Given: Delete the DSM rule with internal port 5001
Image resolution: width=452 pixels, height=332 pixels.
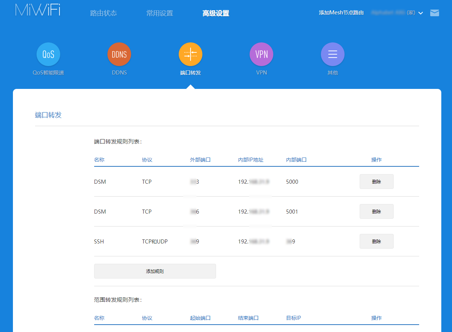Looking at the screenshot, I should coord(376,211).
